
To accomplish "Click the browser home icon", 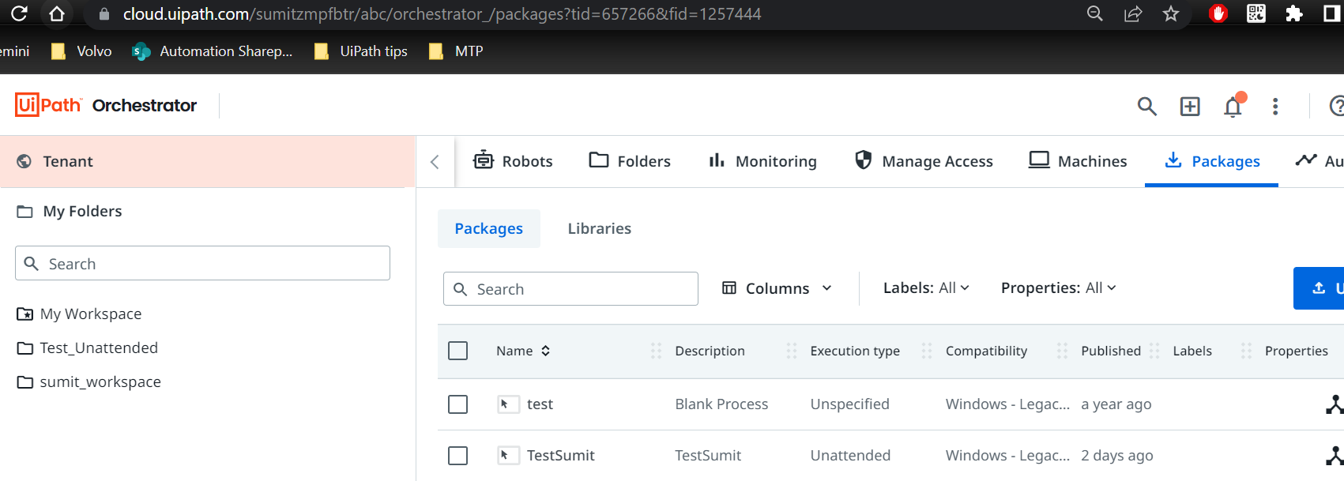I will tap(57, 14).
